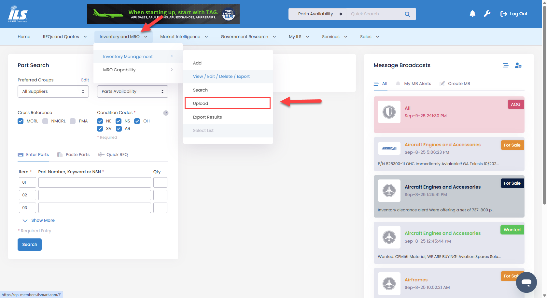Uncheck the OH condition code

click(137, 121)
